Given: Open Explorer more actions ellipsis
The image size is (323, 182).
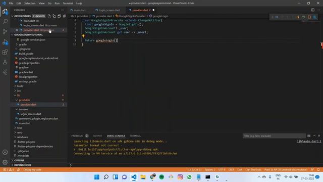Looking at the screenshot, I should pos(63,10).
